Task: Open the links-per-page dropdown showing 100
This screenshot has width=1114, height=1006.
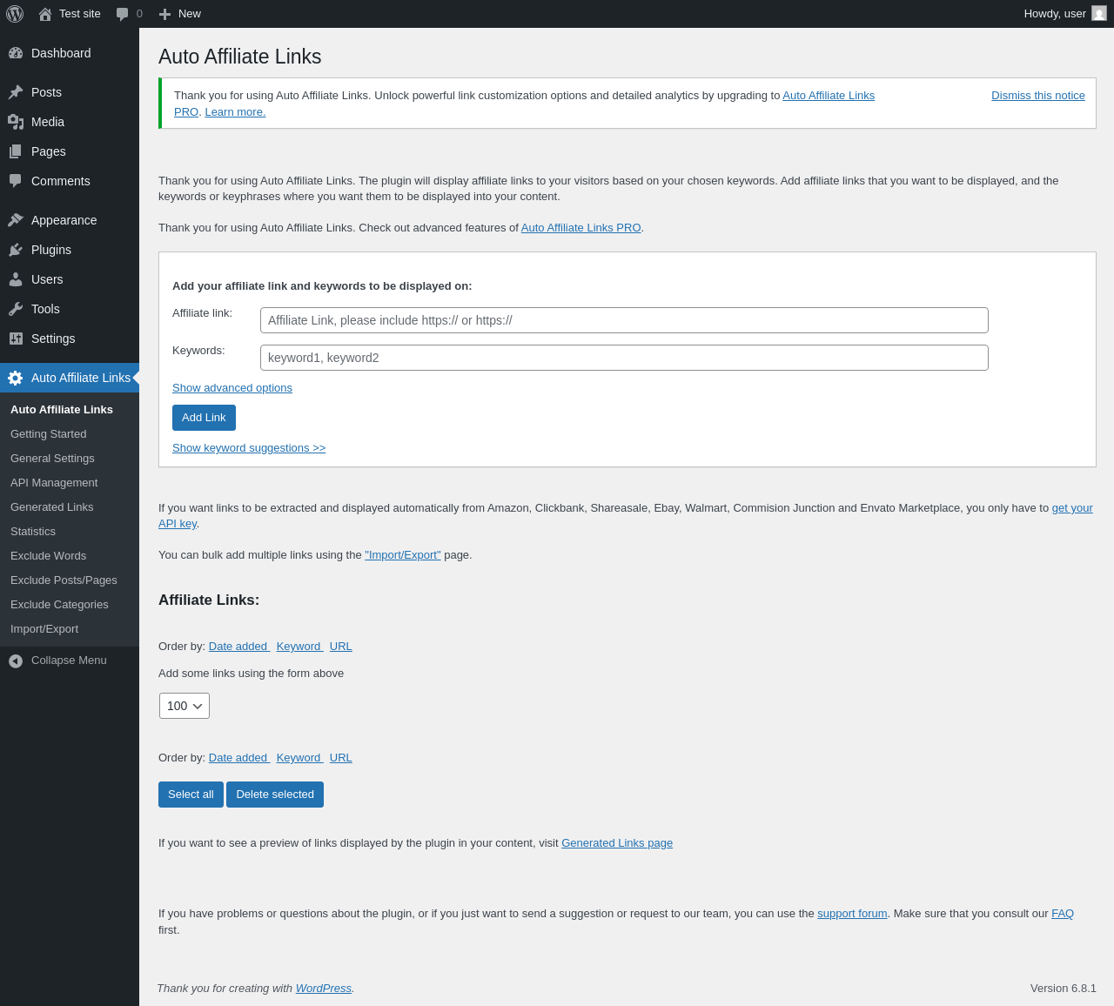Action: coord(185,706)
